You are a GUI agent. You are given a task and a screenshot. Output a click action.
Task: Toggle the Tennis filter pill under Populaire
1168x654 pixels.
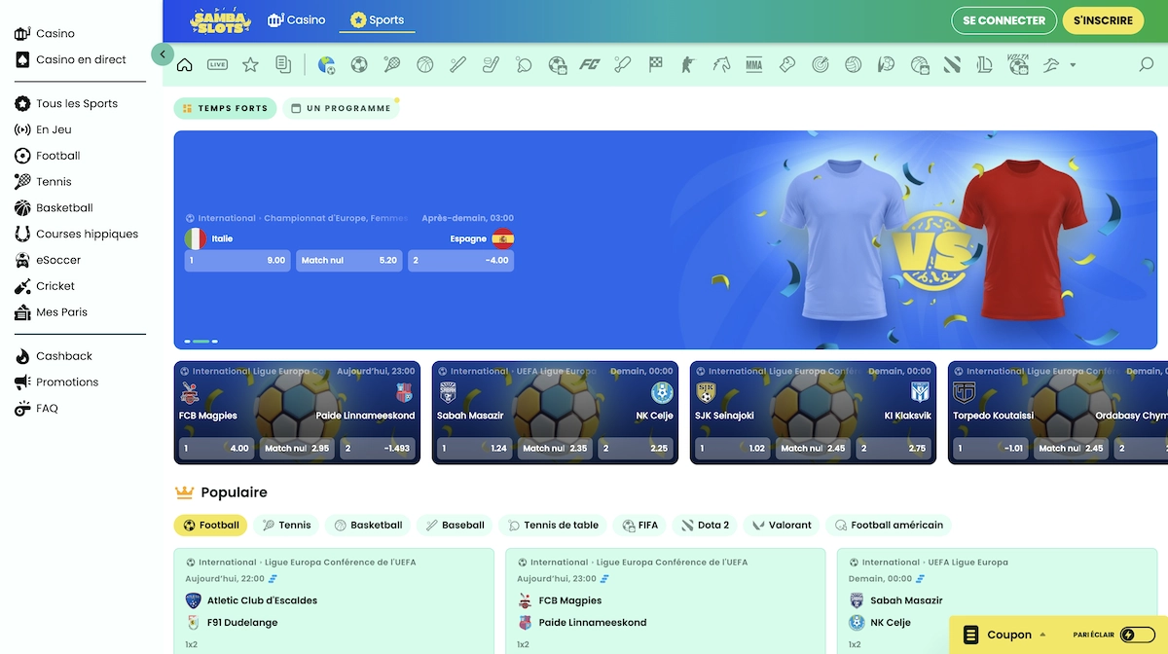286,525
